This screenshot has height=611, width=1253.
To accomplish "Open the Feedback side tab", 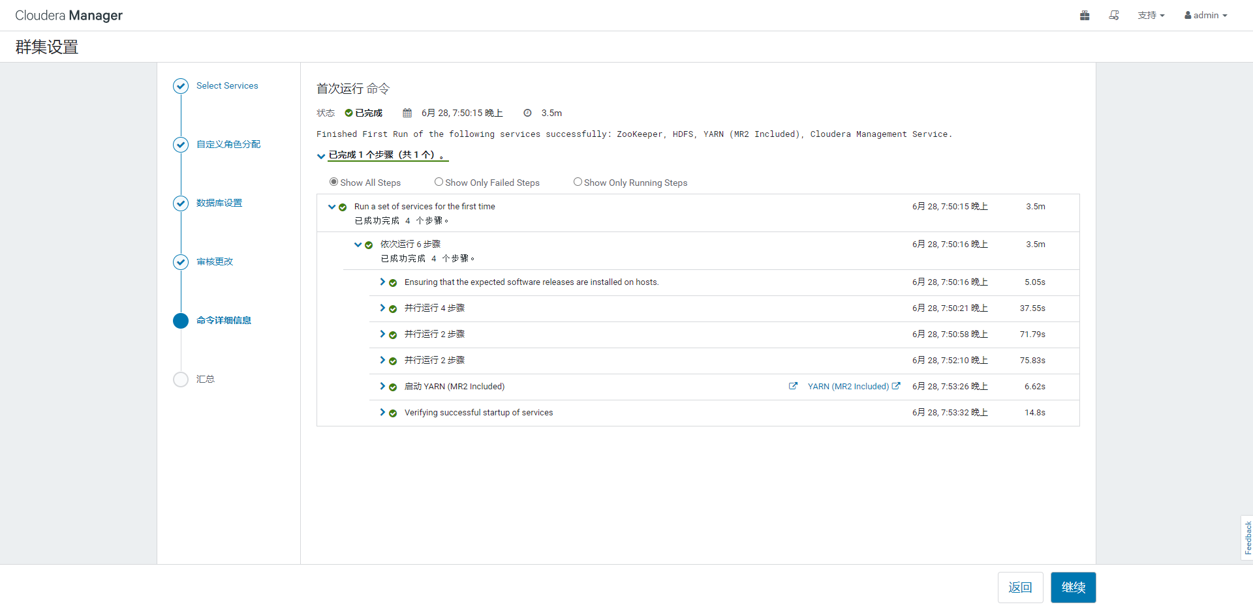I will click(x=1247, y=538).
